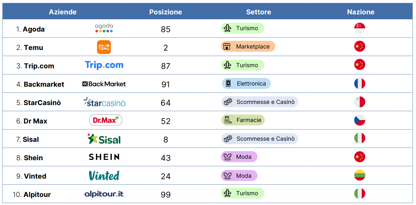Click the Elettronica sector tag
This screenshot has width=416, height=205.
(246, 84)
